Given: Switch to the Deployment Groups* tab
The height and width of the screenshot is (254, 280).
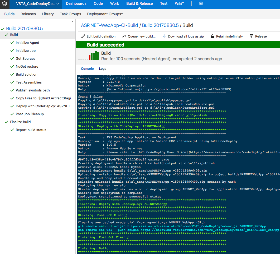Looking at the screenshot, I should 105,14.
